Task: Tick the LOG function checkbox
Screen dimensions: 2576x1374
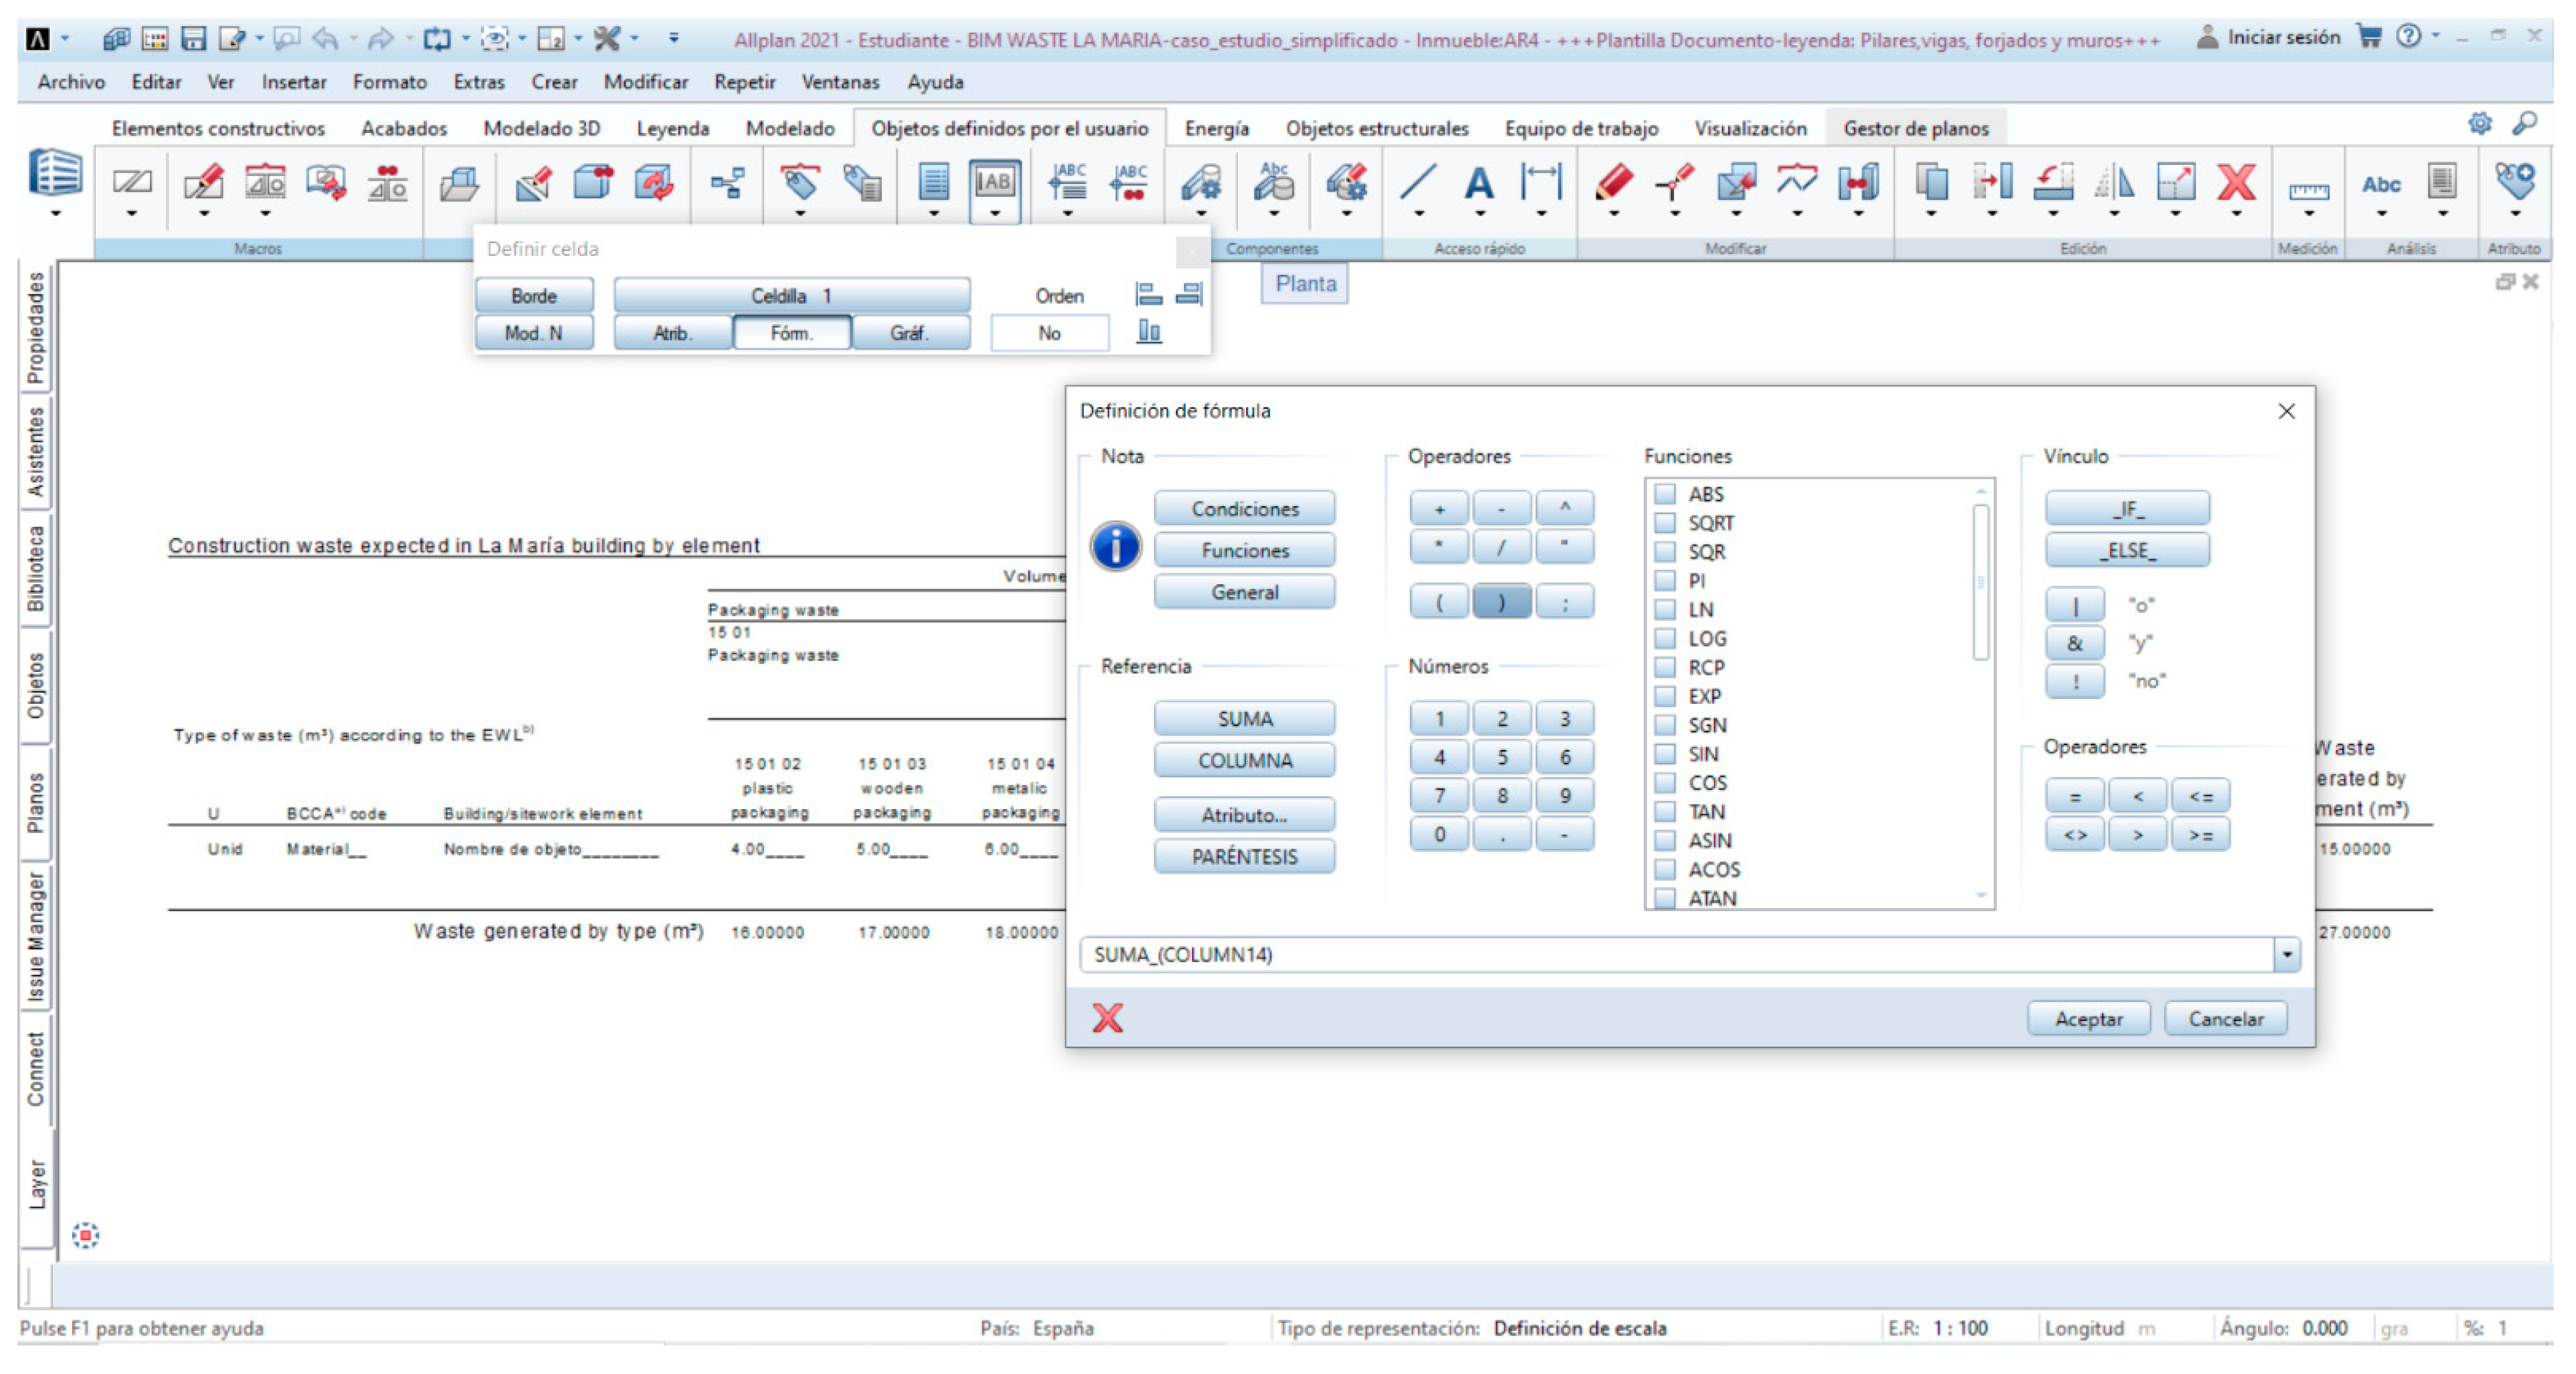Action: [1665, 638]
